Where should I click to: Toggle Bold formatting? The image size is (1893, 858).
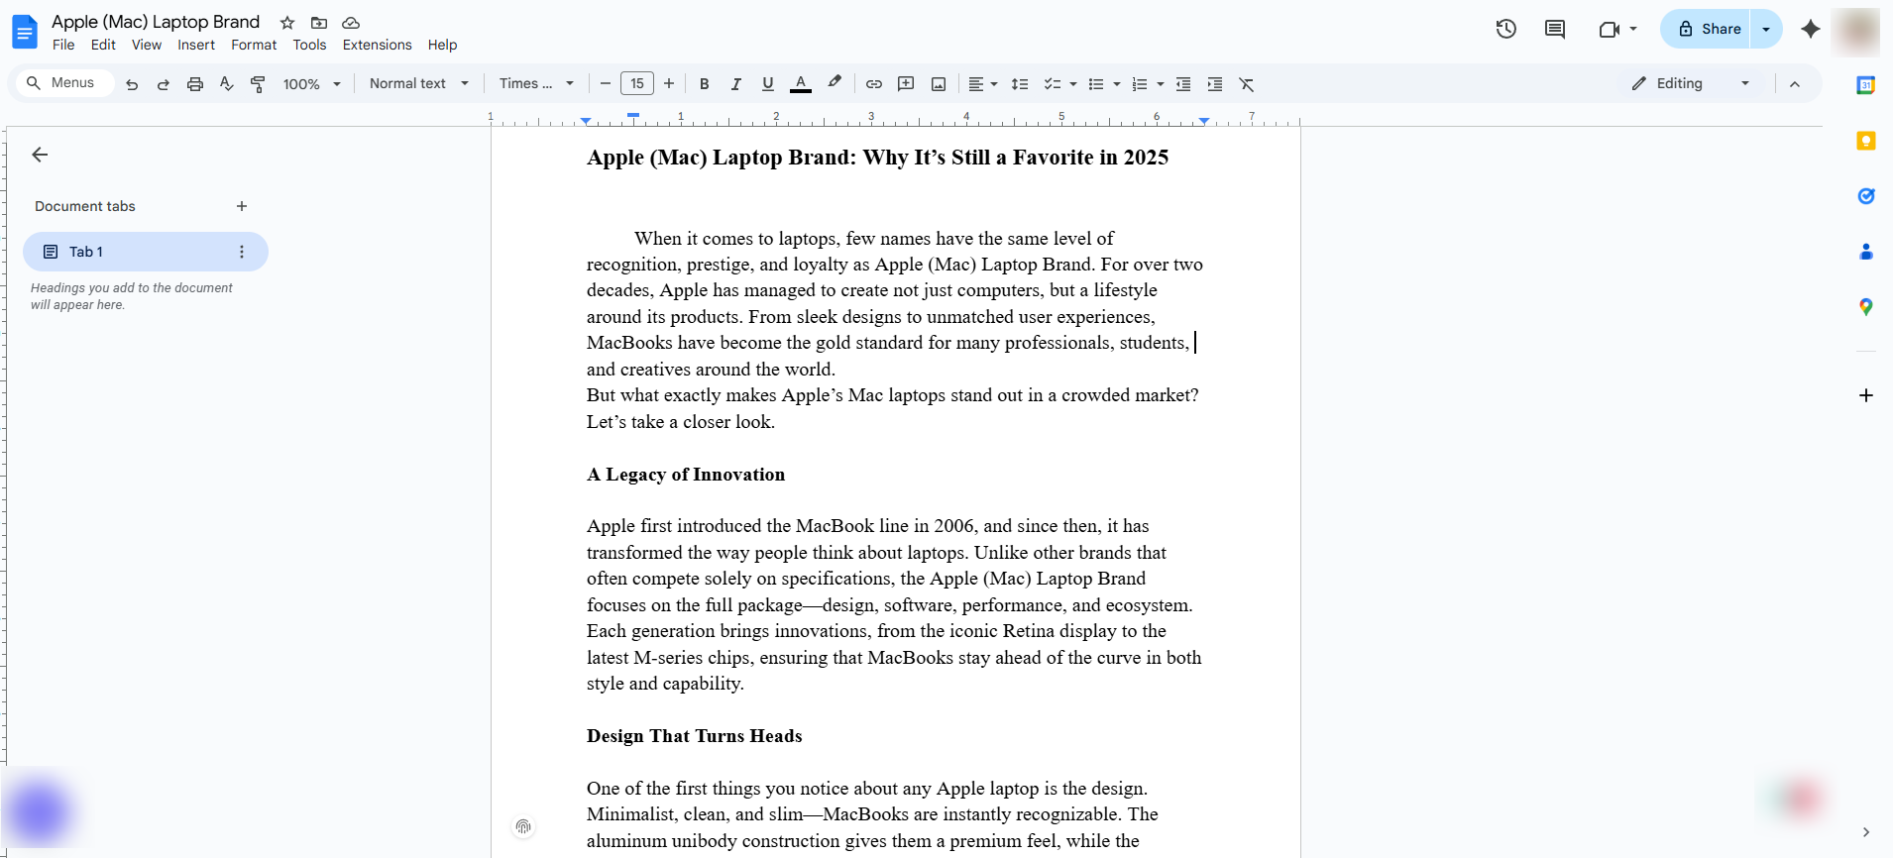704,84
